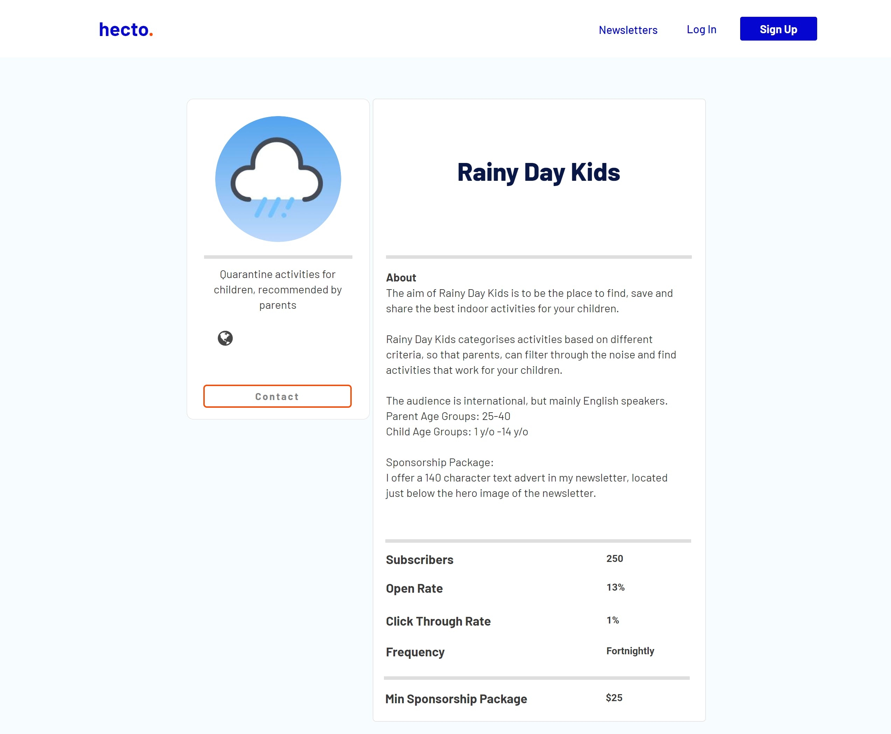The image size is (891, 734).
Task: Click the Frequency label
Action: click(x=415, y=652)
